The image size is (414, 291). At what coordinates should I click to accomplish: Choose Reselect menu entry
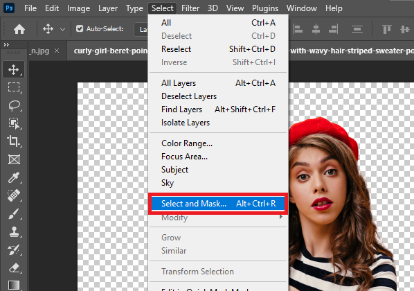[218, 49]
